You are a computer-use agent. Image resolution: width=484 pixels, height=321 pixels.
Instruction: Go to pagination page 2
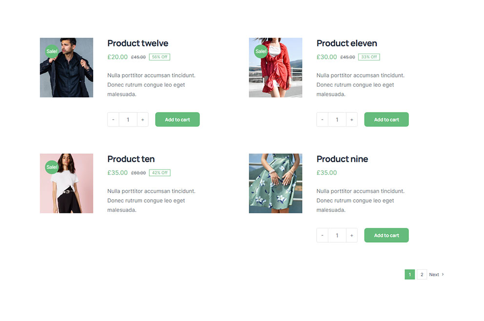(x=422, y=275)
